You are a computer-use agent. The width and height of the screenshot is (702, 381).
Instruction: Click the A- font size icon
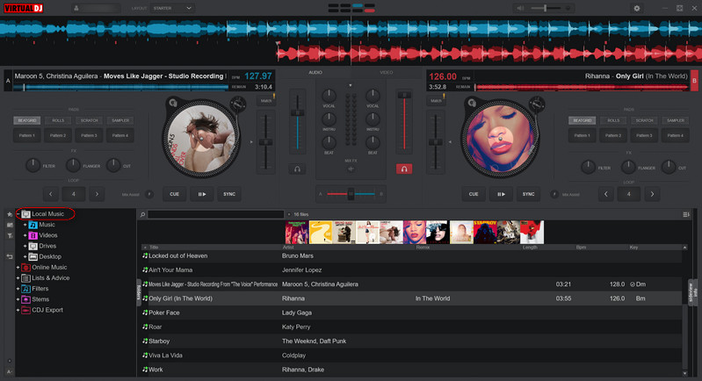click(x=10, y=372)
